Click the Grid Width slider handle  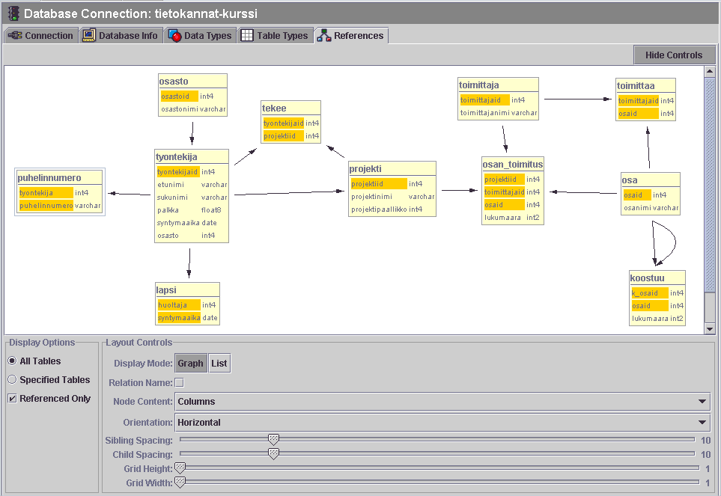click(180, 483)
